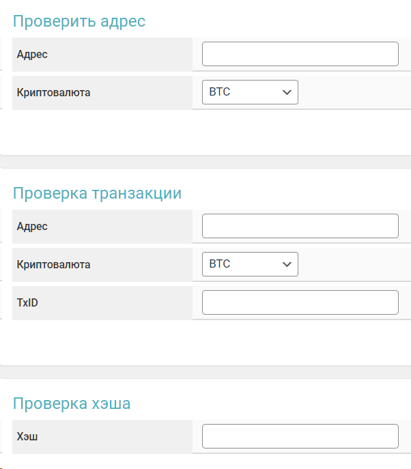The width and height of the screenshot is (411, 469).
Task: Click the Адрес input in Проверить адрес section
Action: (x=300, y=54)
